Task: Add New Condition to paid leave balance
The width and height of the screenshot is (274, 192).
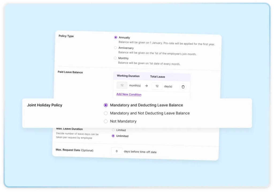Action: pos(129,94)
